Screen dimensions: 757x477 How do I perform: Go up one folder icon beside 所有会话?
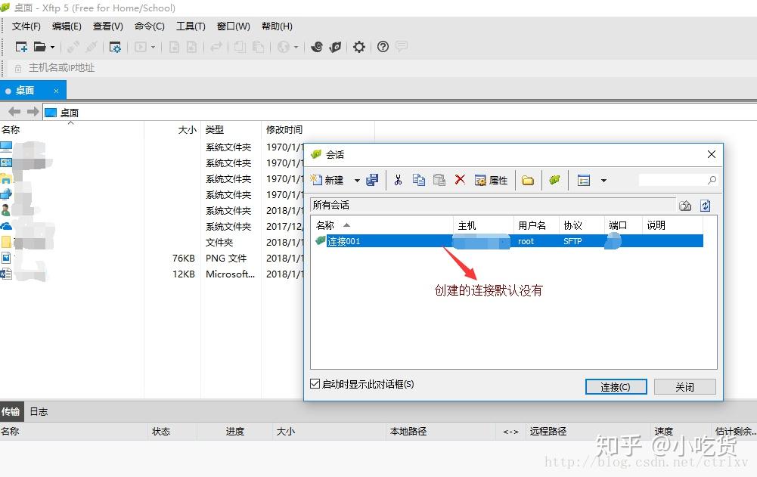[685, 206]
